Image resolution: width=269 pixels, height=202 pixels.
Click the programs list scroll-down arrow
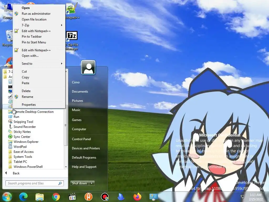66,167
